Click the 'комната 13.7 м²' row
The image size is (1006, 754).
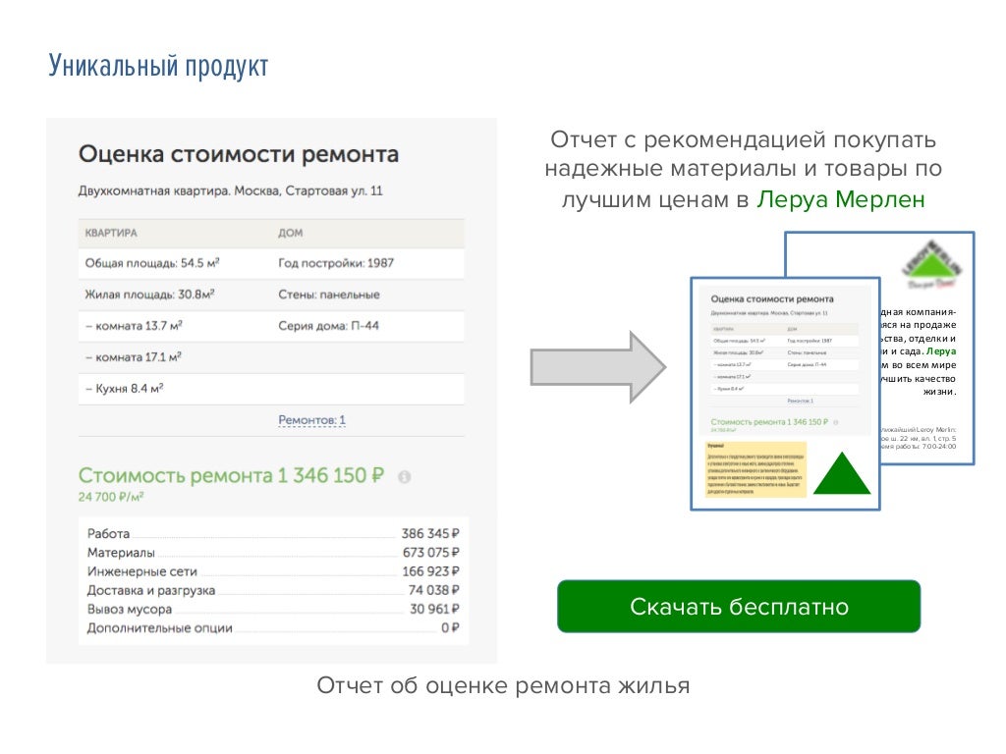(x=271, y=326)
